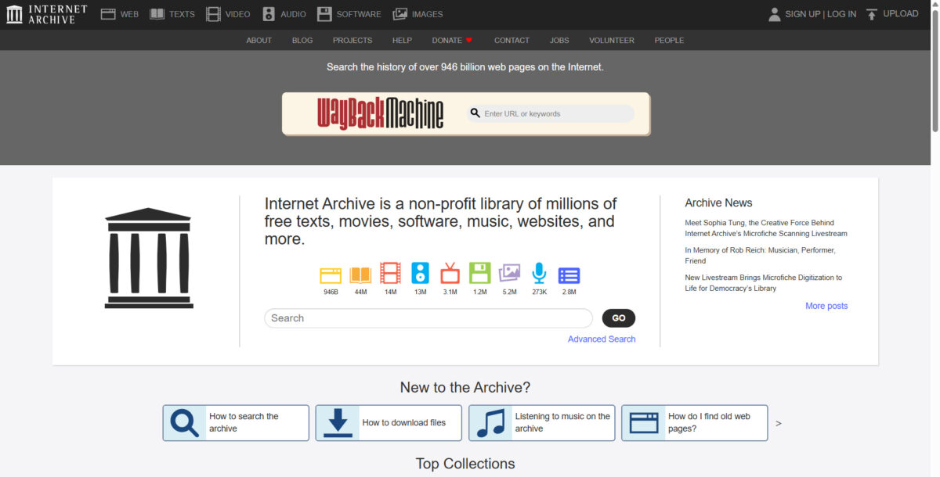This screenshot has height=477, width=940.
Task: Click the Log In link
Action: coord(841,14)
